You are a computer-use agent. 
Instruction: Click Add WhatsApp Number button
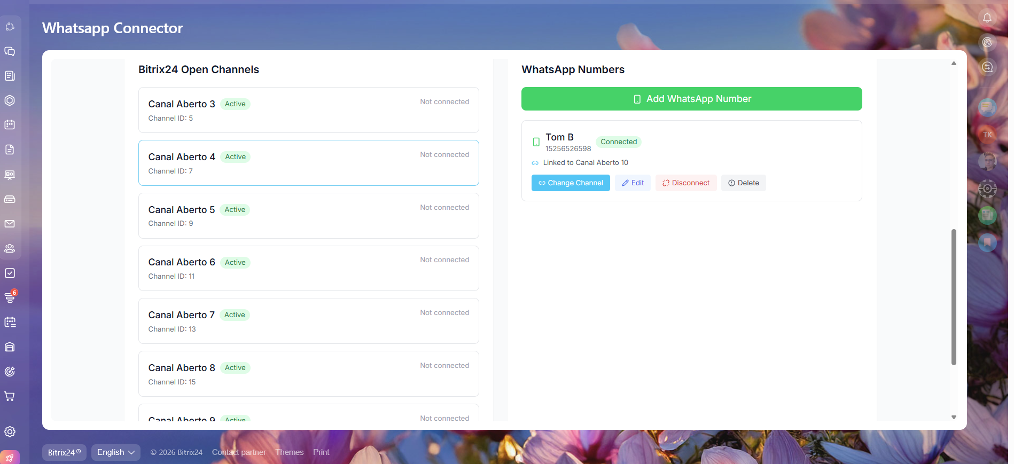[691, 99]
